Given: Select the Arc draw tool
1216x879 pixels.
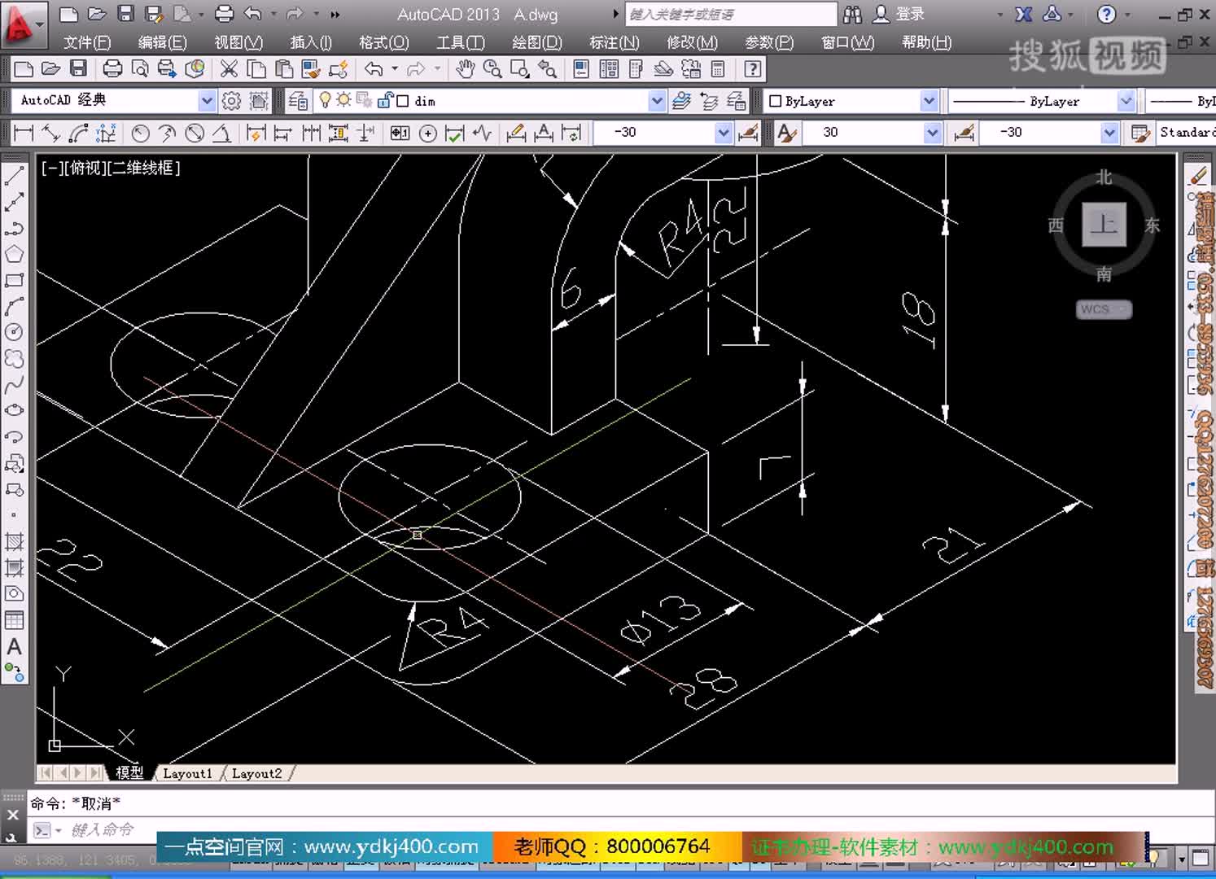Looking at the screenshot, I should coord(14,306).
